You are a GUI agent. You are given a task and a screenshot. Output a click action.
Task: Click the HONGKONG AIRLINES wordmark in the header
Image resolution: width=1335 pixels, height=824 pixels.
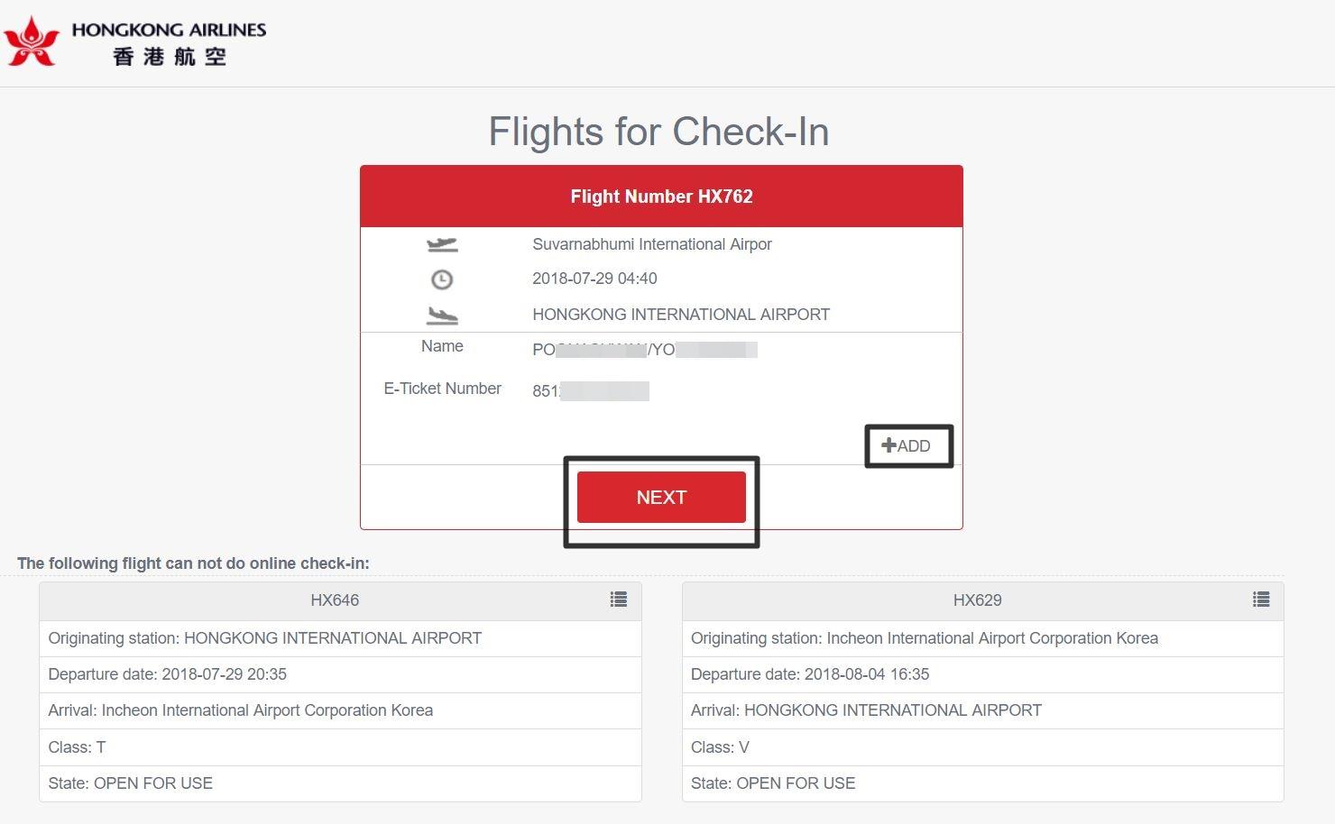coord(171,29)
